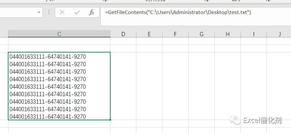Select column J header
The image size is (291, 133).
[x=279, y=34]
